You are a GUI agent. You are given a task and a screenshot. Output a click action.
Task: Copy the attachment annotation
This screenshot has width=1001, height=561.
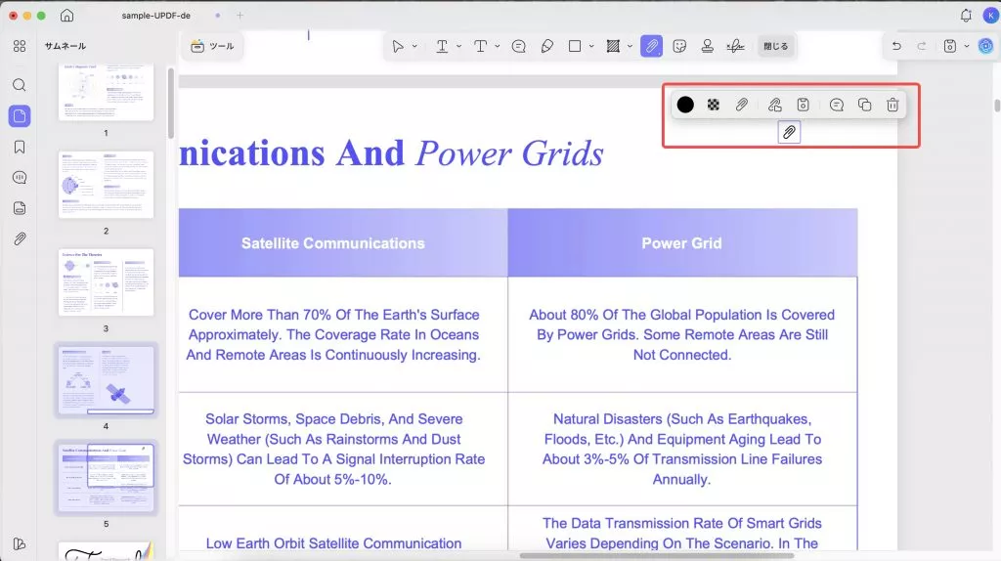tap(864, 105)
